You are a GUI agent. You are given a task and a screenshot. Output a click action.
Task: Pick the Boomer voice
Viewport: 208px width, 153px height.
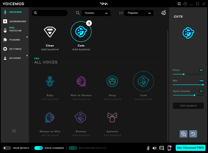(81, 118)
